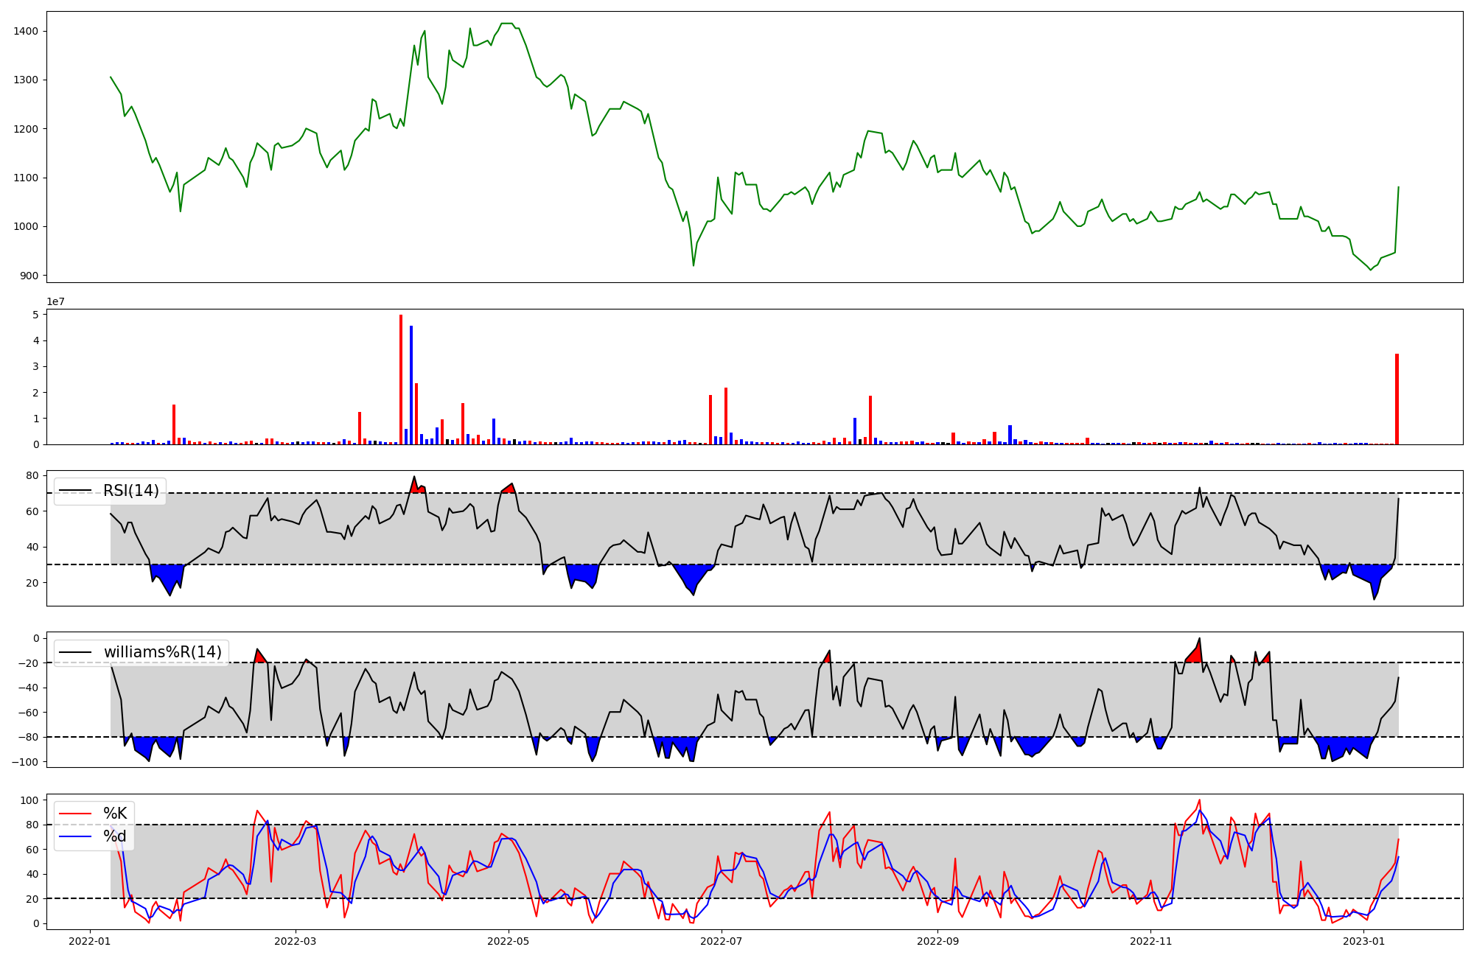Click the 100 tick on stochastic axis
Viewport: 1474px width, 958px height.
coord(29,800)
